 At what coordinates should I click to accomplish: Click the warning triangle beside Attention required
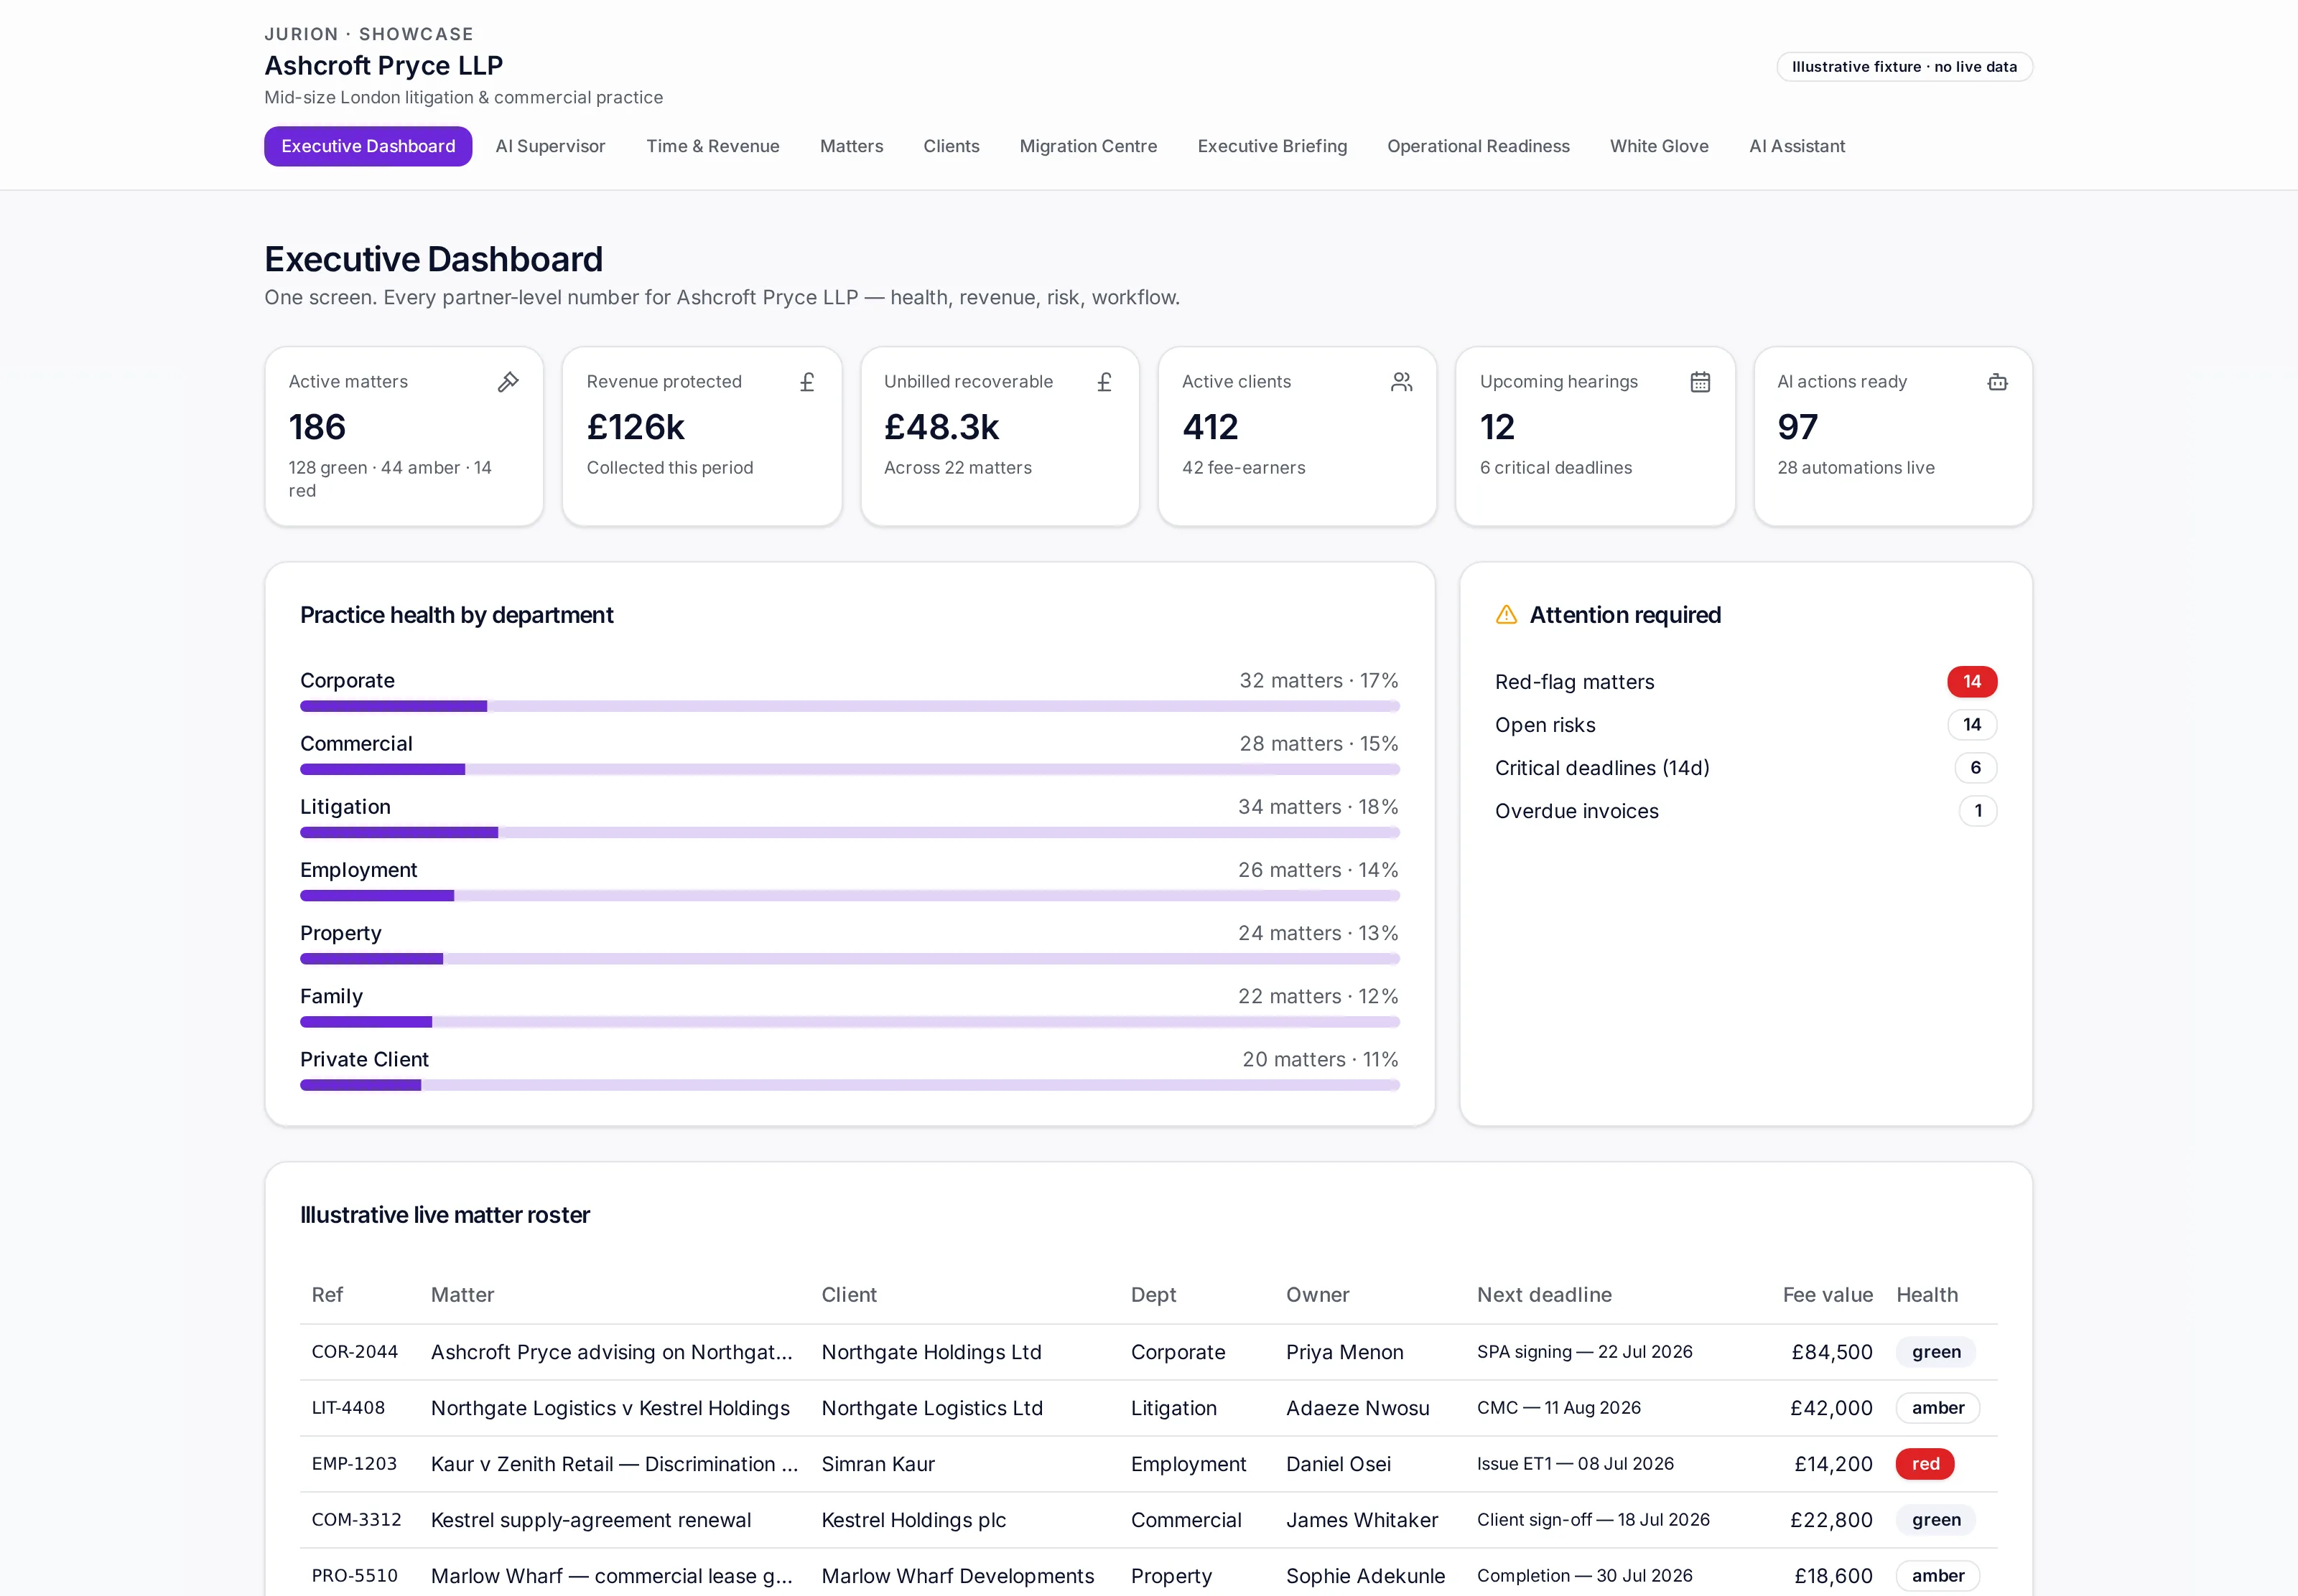click(x=1506, y=615)
